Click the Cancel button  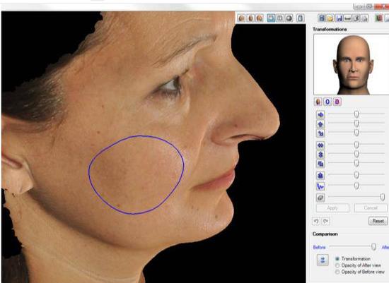pyautogui.click(x=371, y=208)
